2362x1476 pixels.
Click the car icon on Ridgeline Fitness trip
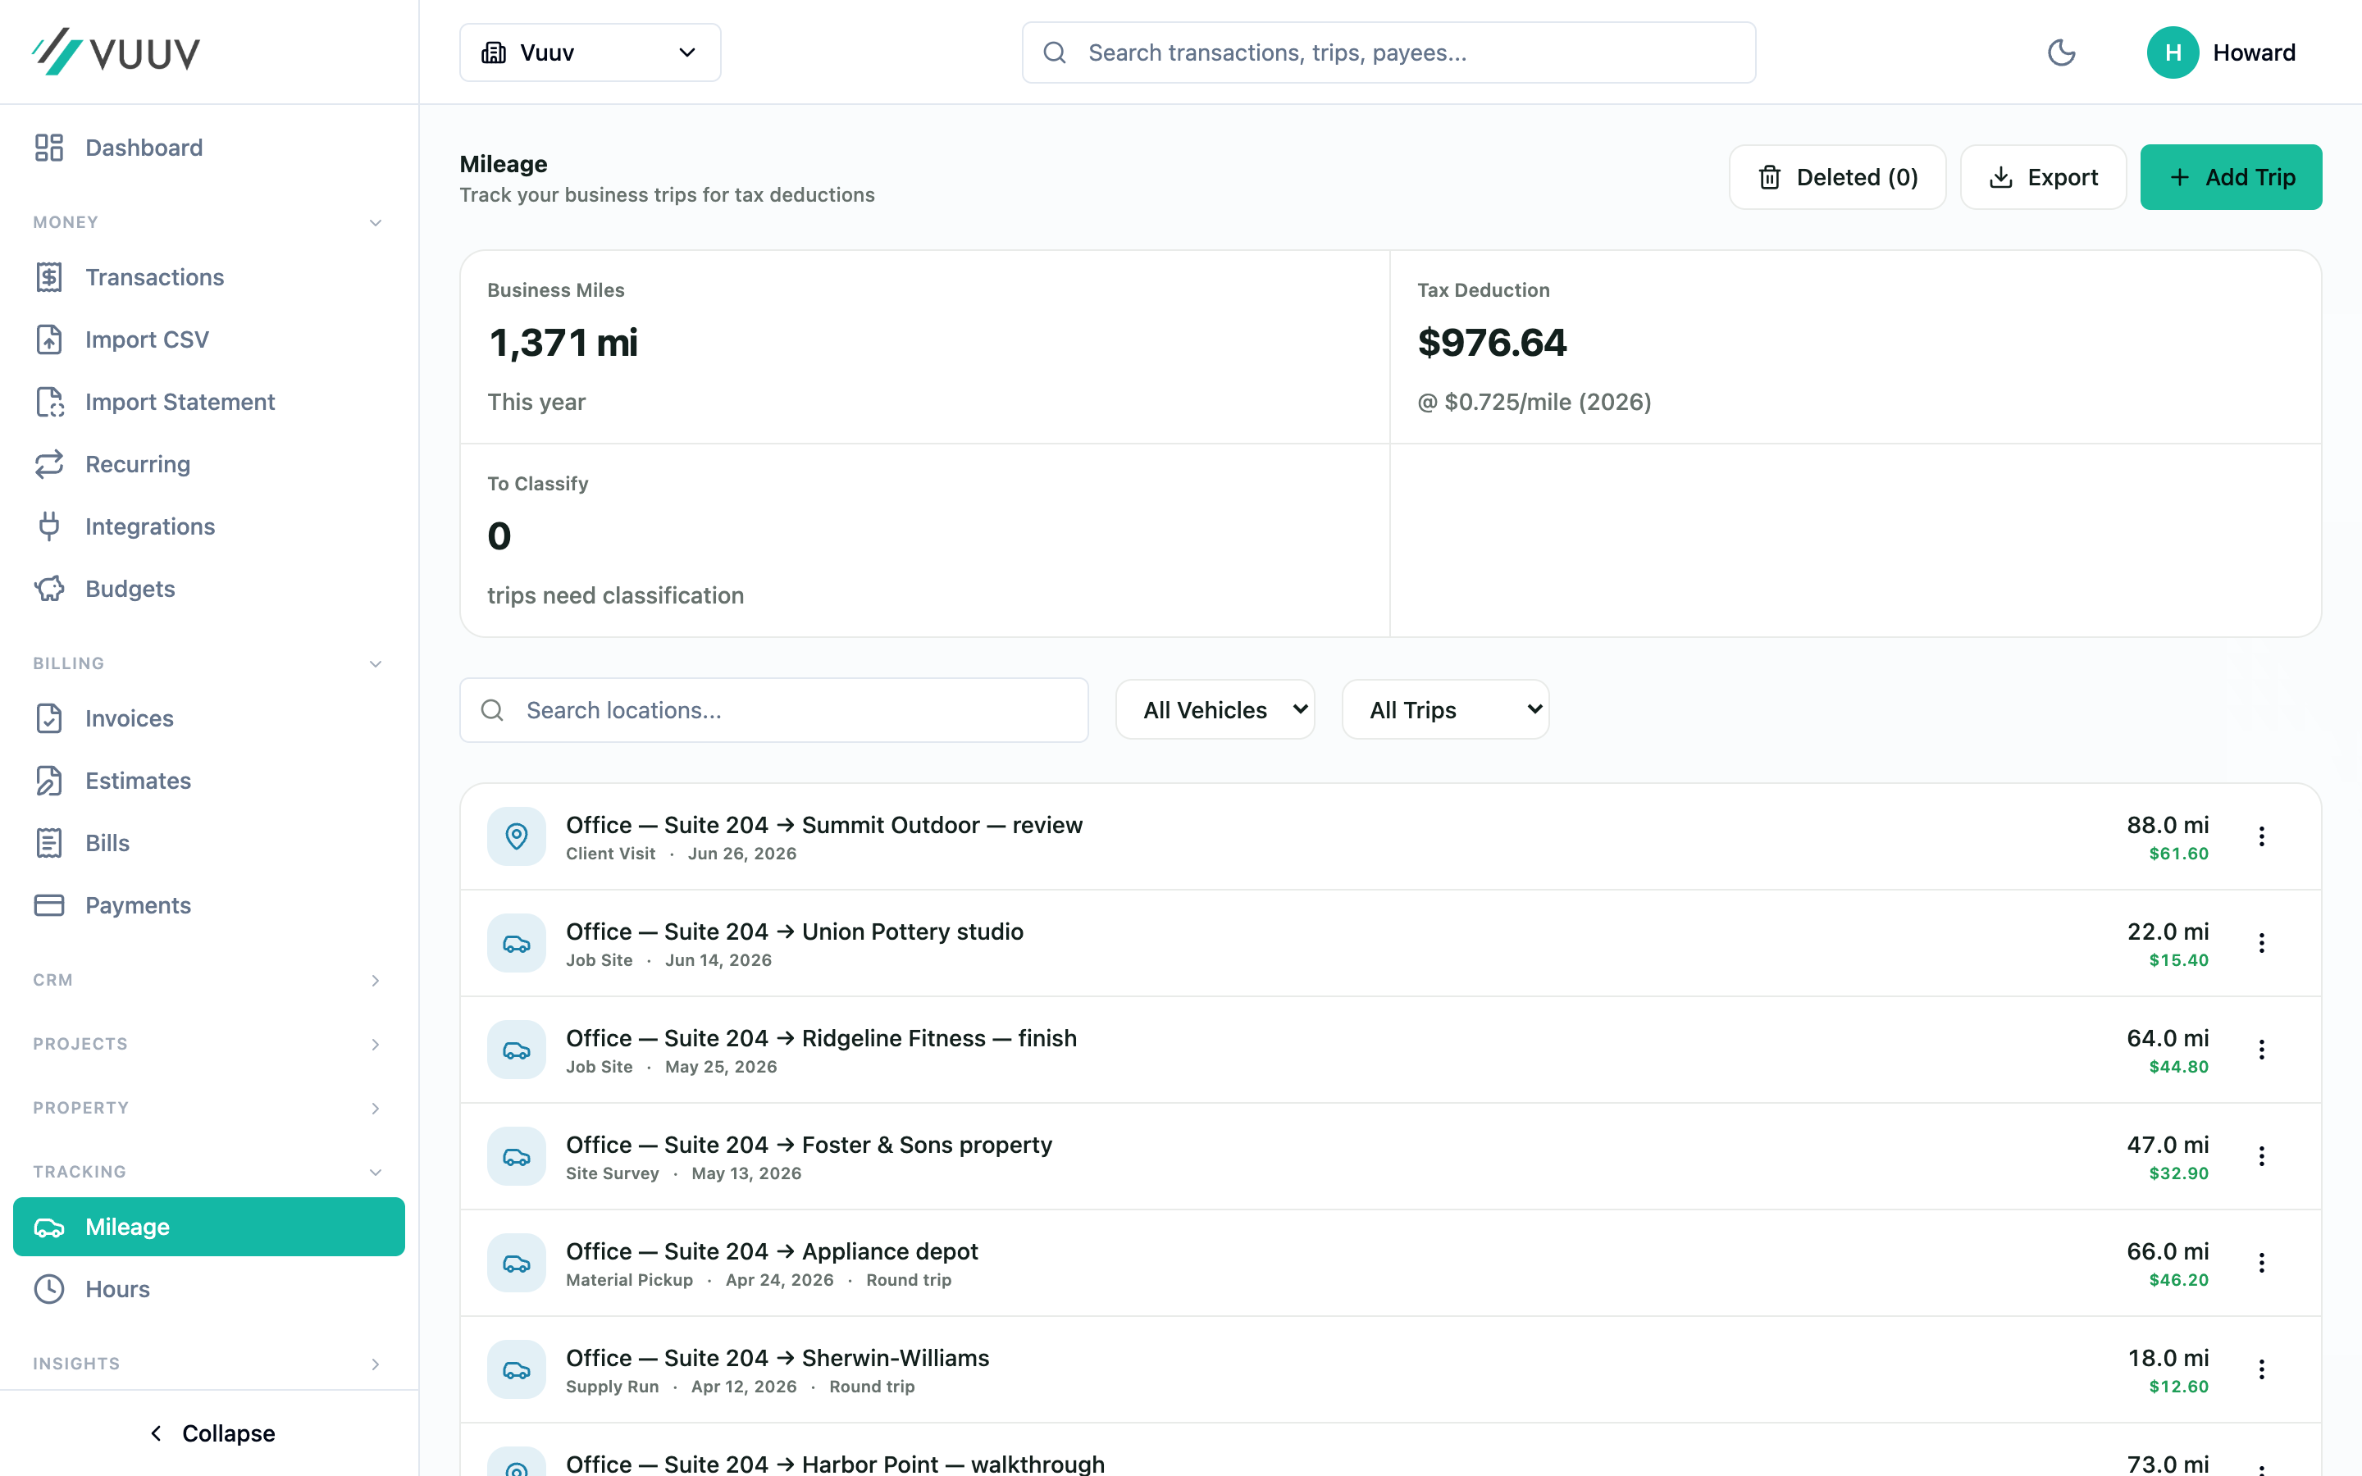point(517,1050)
